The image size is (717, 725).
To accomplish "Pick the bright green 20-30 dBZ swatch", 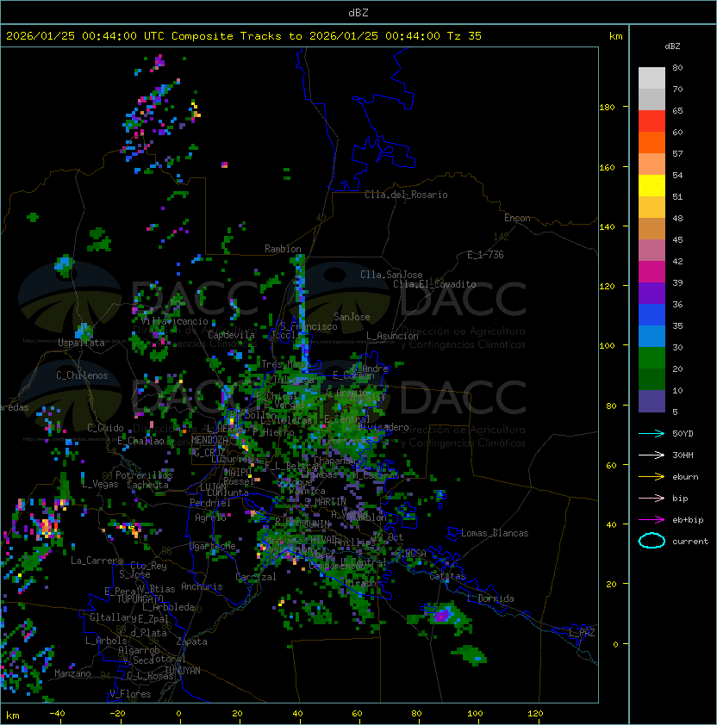I will click(652, 358).
